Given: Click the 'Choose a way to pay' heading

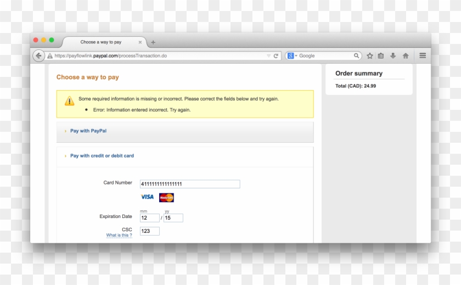Looking at the screenshot, I should (x=88, y=77).
